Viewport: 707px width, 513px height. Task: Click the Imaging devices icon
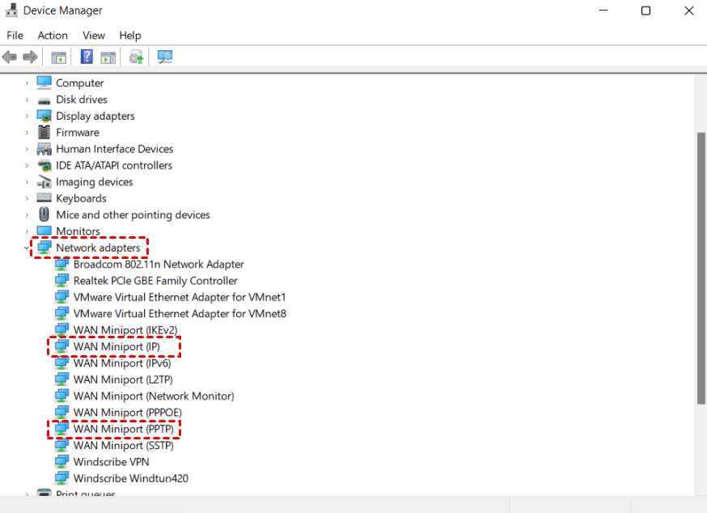(x=44, y=182)
